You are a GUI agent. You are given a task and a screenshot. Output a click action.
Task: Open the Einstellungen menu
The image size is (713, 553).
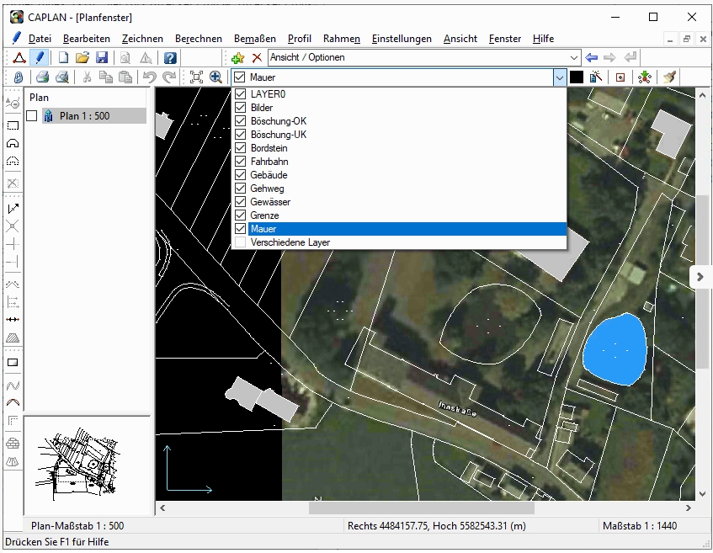click(x=402, y=39)
